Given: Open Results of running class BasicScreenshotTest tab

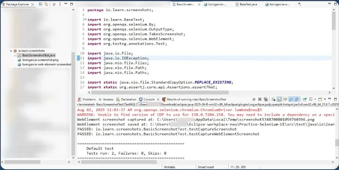Looking at the screenshot, I should coord(194,99).
